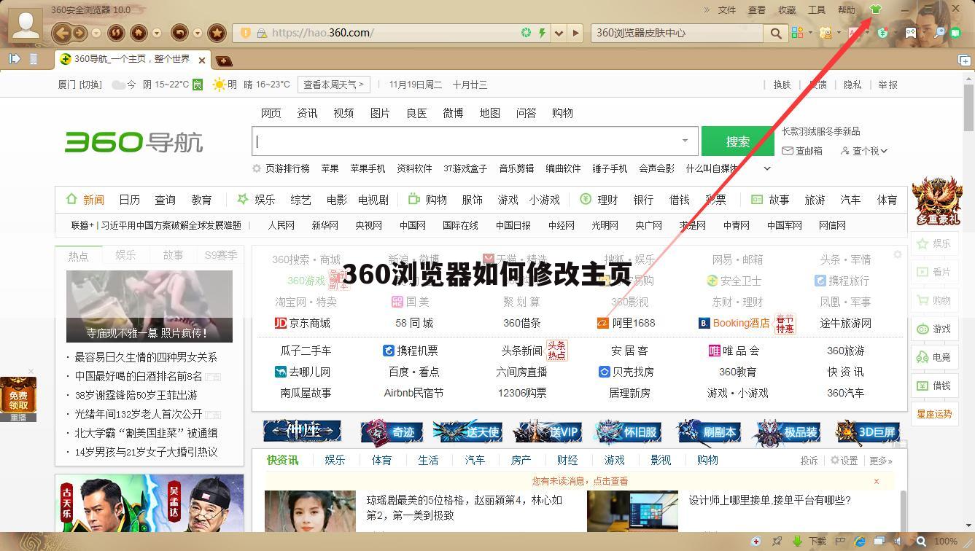Image resolution: width=975 pixels, height=551 pixels.
Task: Open the 文件 menu
Action: point(727,9)
